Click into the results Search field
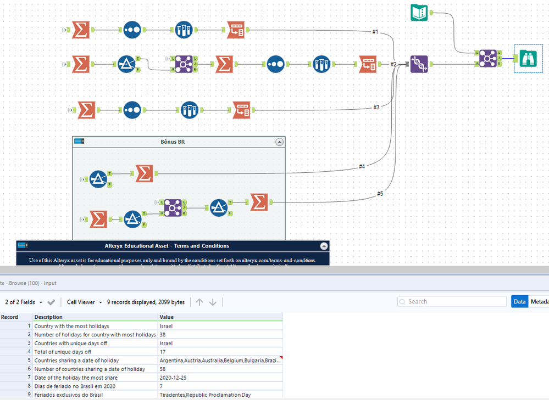Image resolution: width=549 pixels, height=400 pixels. tap(452, 301)
